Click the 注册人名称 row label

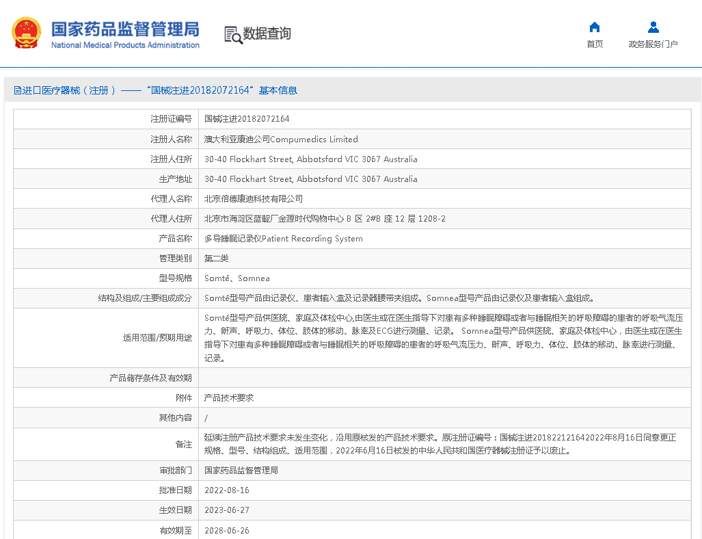171,140
